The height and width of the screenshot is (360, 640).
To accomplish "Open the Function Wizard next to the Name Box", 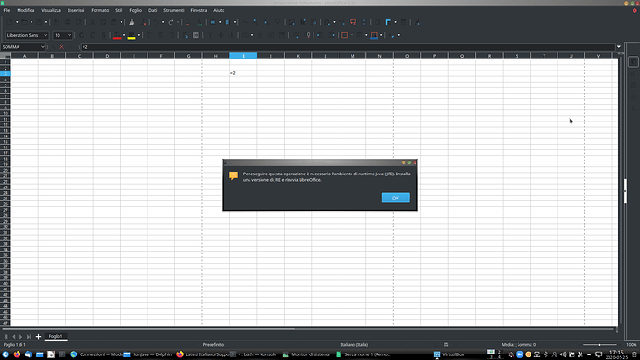I will click(x=53, y=47).
